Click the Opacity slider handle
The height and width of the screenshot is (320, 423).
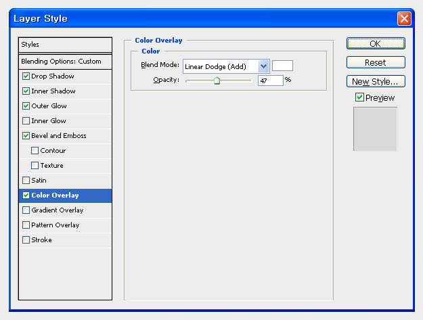pyautogui.click(x=217, y=81)
